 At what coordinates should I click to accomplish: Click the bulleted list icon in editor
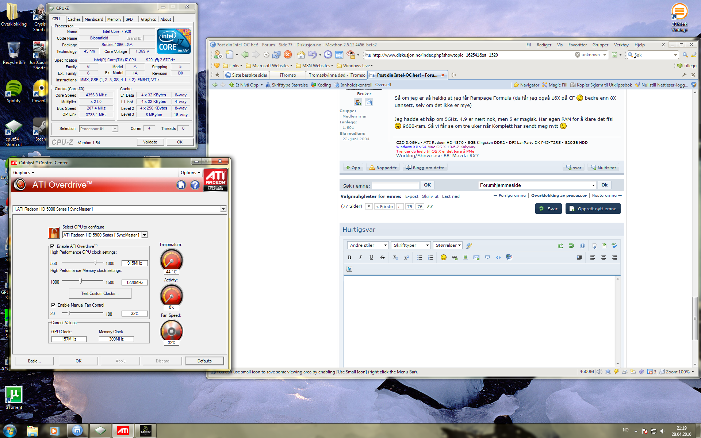(x=420, y=257)
